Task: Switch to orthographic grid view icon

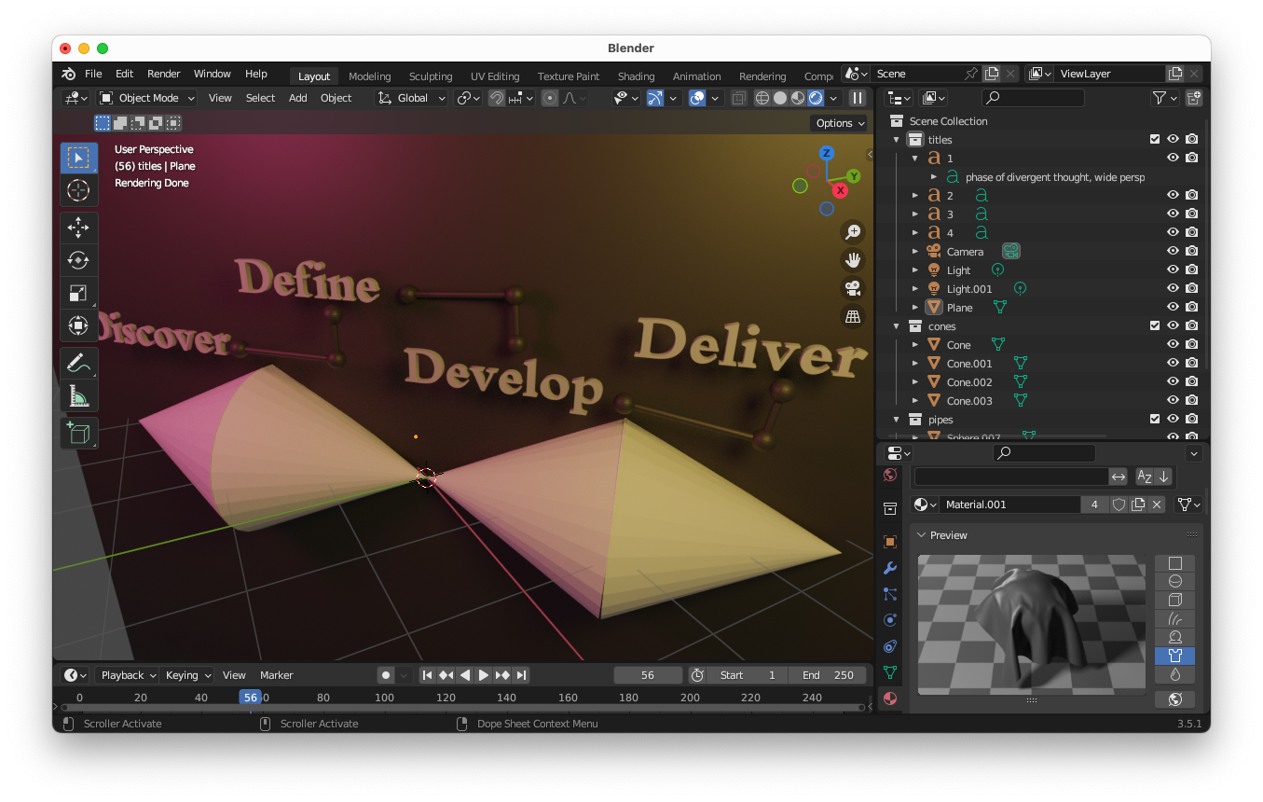Action: (x=852, y=316)
